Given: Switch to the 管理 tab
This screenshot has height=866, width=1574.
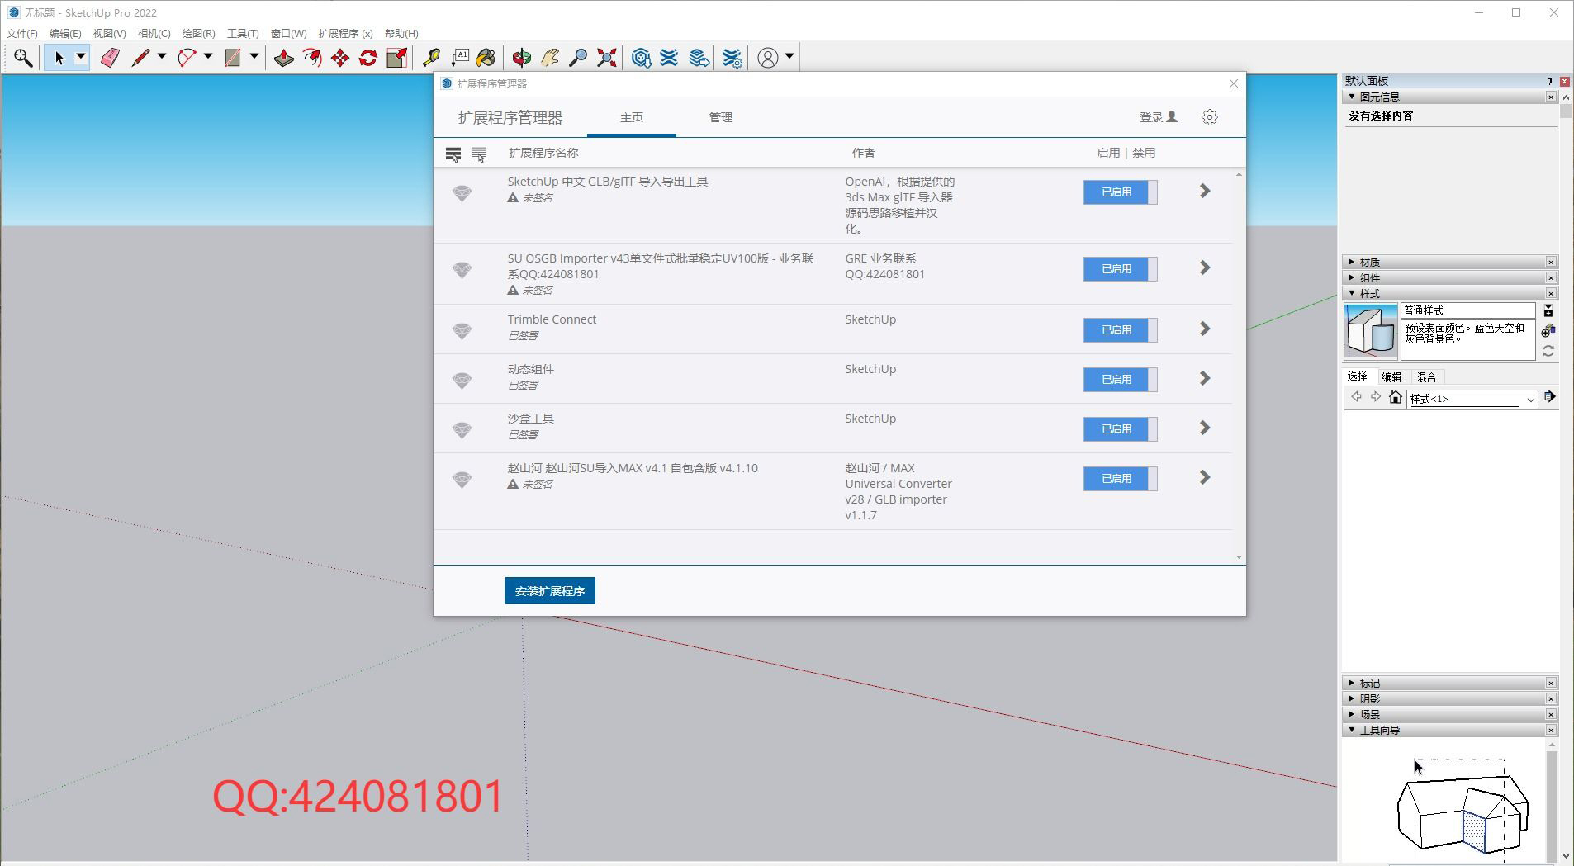Looking at the screenshot, I should coord(721,117).
